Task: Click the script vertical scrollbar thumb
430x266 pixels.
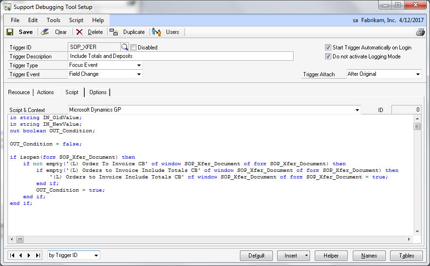Action: 417,127
